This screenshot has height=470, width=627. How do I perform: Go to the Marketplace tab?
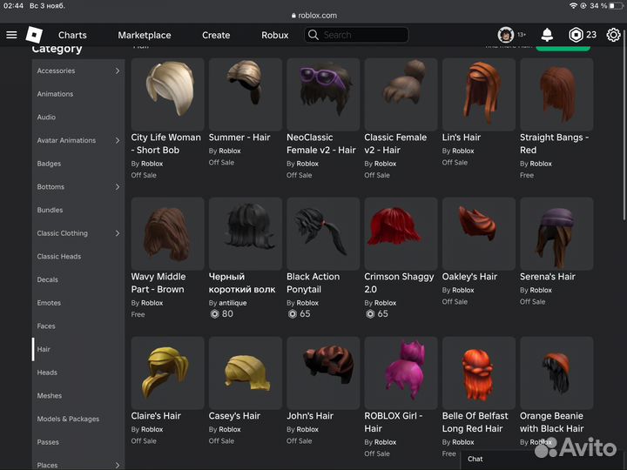pos(145,35)
